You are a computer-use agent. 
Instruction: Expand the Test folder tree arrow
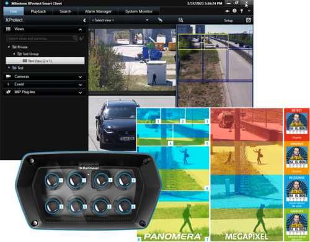(x=9, y=68)
